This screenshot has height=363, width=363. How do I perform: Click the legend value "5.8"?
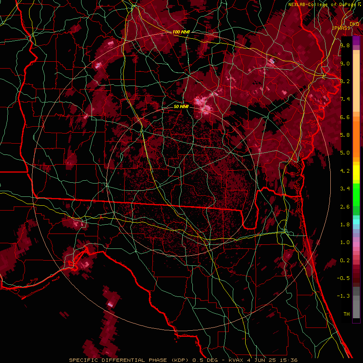pyautogui.click(x=345, y=135)
